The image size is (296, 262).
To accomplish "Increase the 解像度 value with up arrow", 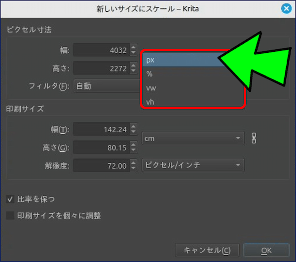I will pos(133,162).
